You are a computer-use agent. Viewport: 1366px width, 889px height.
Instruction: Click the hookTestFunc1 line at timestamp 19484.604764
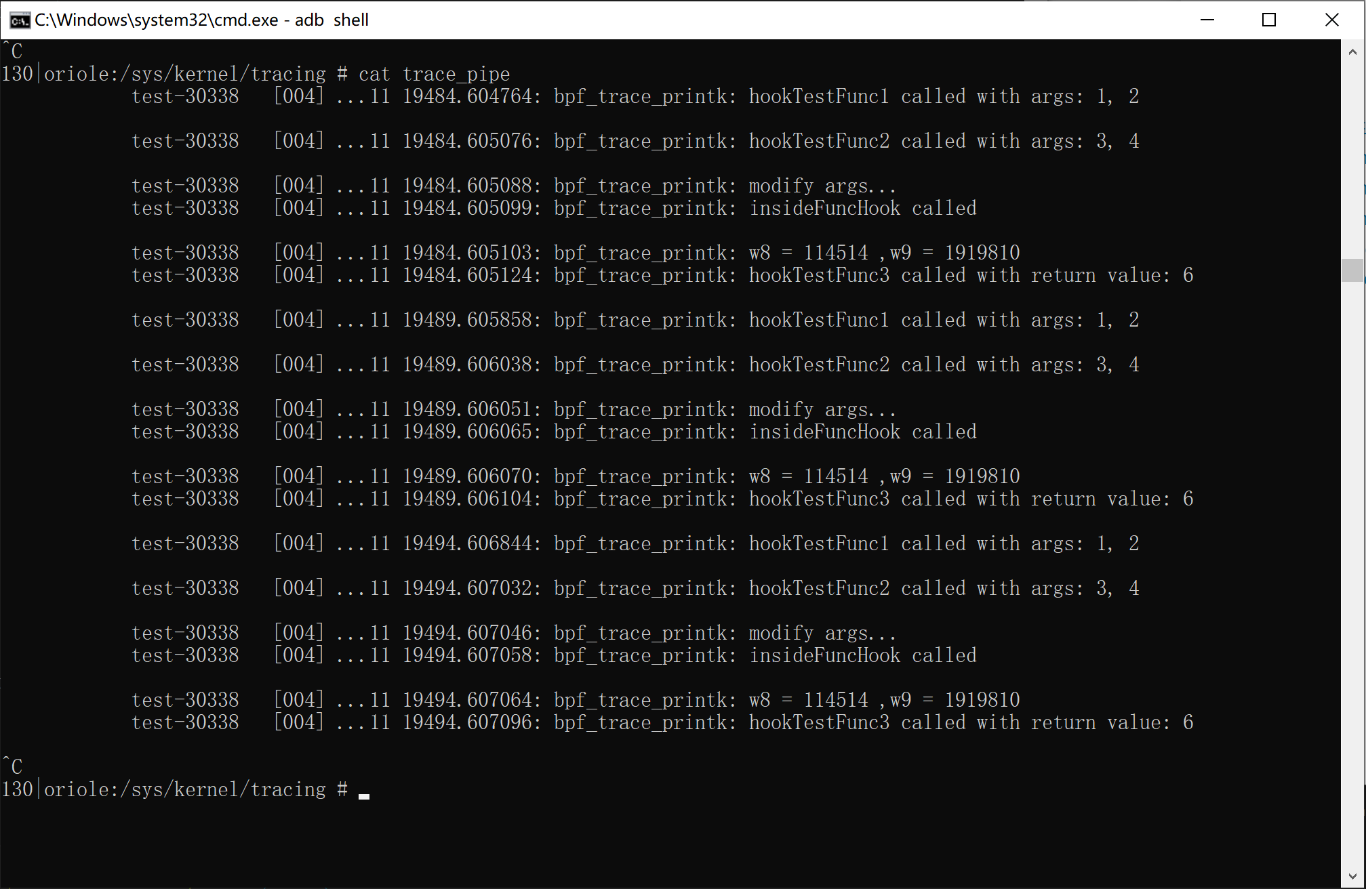635,96
